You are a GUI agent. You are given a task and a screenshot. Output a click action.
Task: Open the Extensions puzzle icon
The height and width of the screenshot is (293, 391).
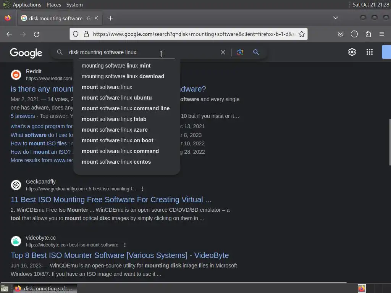pyautogui.click(x=368, y=34)
